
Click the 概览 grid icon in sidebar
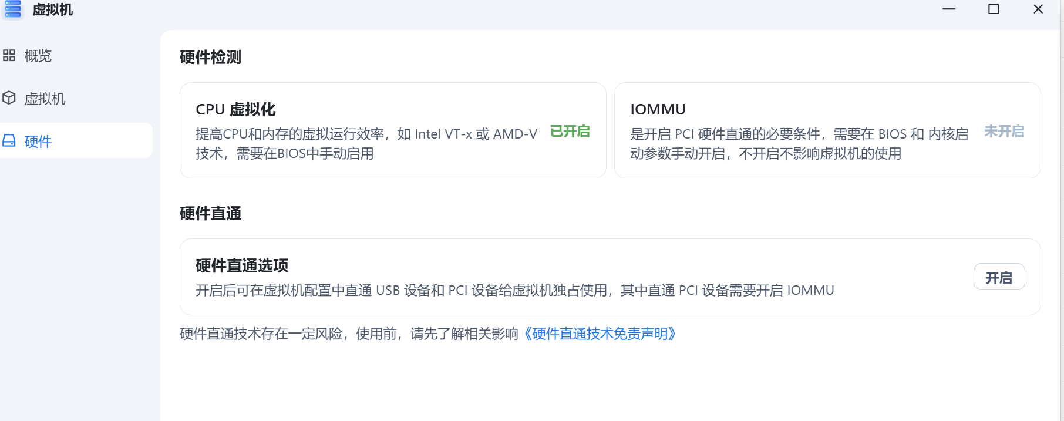point(9,56)
